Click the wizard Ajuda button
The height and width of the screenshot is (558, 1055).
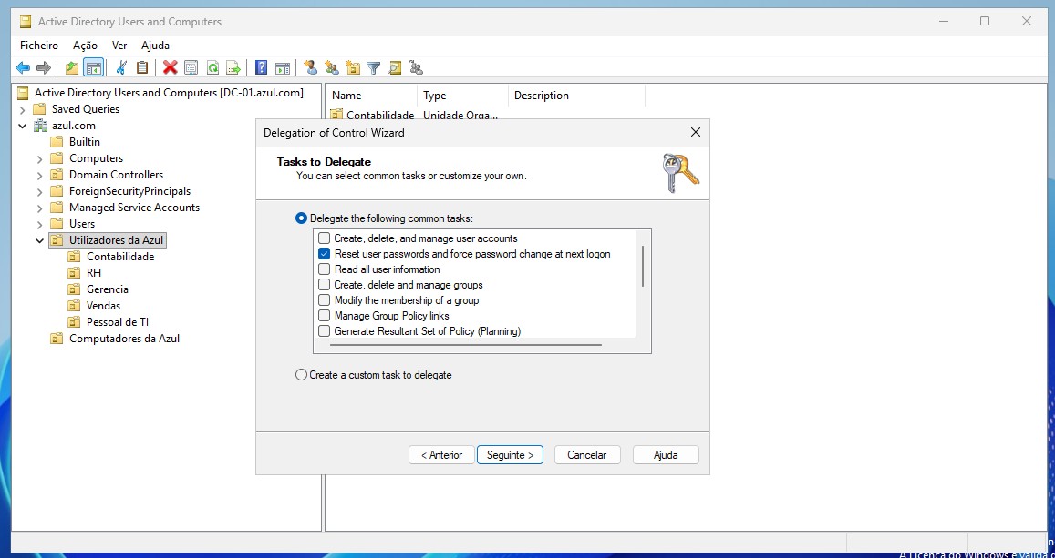point(666,454)
